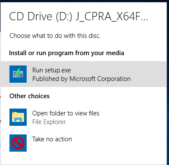Image resolution: width=169 pixels, height=165 pixels.
Task: Click blank space beside Open folder option
Action: 133,117
